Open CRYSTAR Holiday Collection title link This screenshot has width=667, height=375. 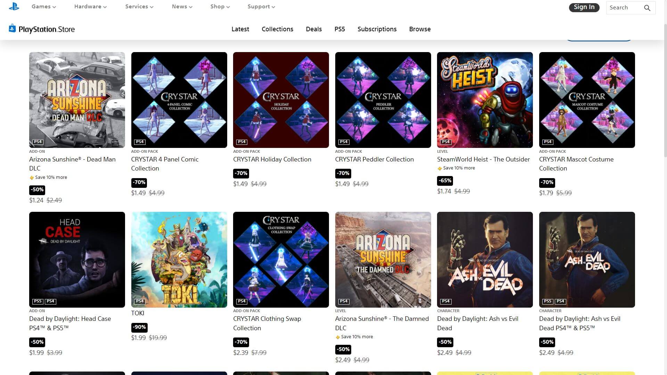click(x=272, y=159)
